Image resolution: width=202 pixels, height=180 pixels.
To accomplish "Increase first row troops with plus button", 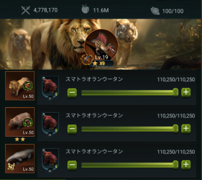I will coord(186,92).
